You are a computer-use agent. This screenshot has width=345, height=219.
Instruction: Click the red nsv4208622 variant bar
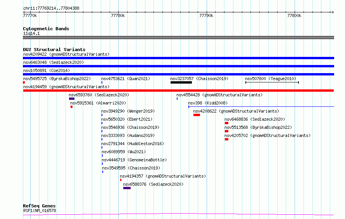(x=197, y=115)
